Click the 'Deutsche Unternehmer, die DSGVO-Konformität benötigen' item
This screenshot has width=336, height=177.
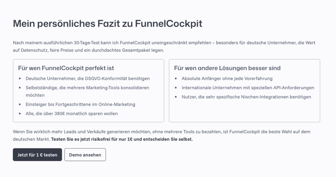coord(88,79)
